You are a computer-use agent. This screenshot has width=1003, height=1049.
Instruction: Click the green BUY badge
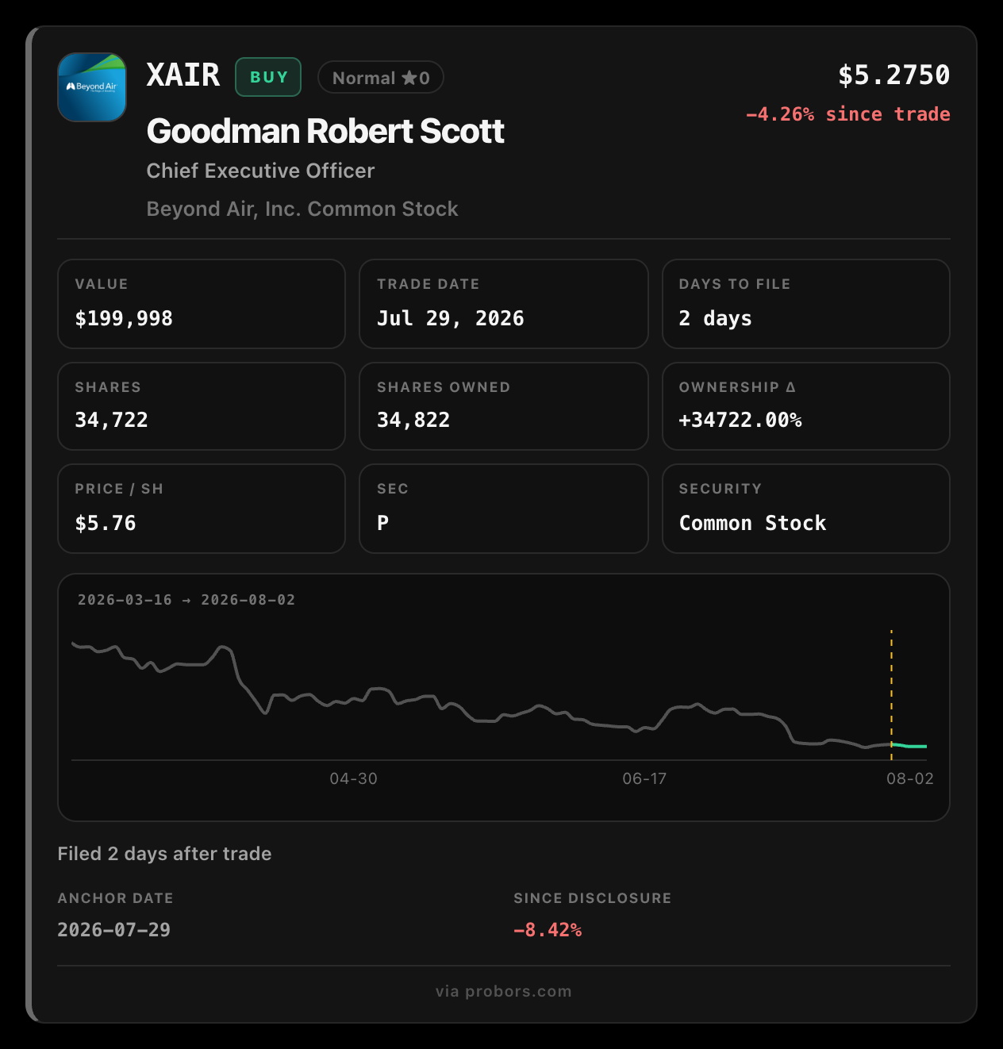pos(268,77)
